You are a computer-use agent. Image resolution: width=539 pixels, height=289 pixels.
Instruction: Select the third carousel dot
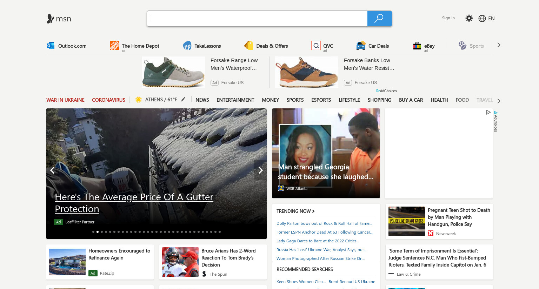point(102,232)
